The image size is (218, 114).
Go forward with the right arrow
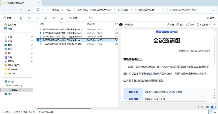point(13,10)
